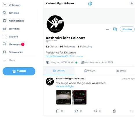Open the Timeline sidebar item
The width and height of the screenshot is (135, 117).
coord(11,13)
